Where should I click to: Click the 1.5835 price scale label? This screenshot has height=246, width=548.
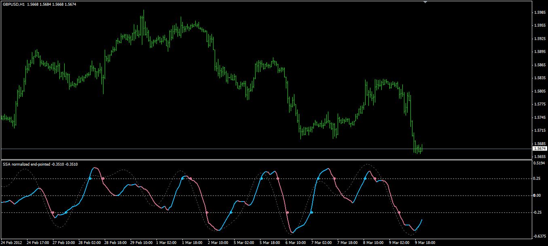click(540, 78)
